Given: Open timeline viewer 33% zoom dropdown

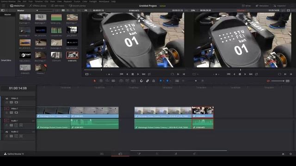Looking at the screenshot, I should coord(193,10).
